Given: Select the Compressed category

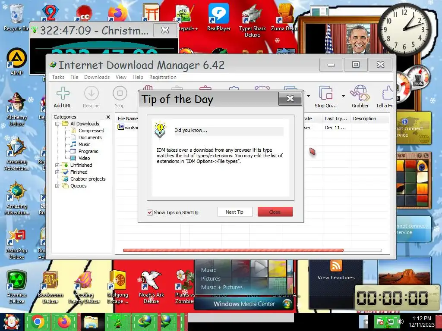Looking at the screenshot, I should (92, 131).
